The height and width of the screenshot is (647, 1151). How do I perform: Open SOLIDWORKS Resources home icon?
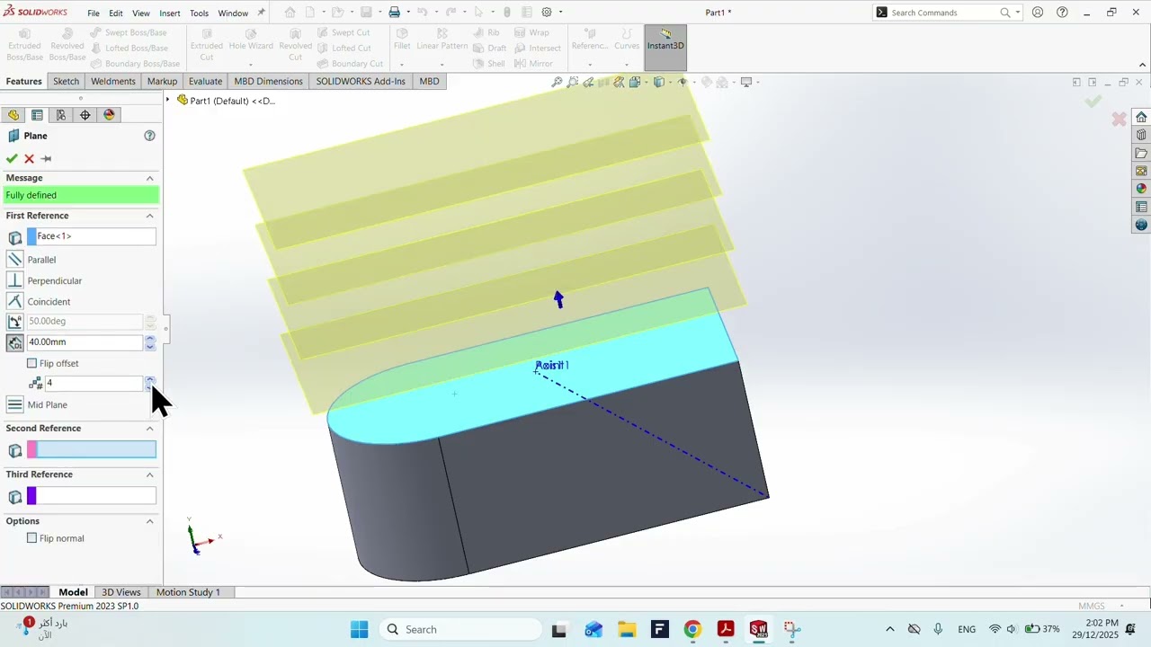(1141, 117)
